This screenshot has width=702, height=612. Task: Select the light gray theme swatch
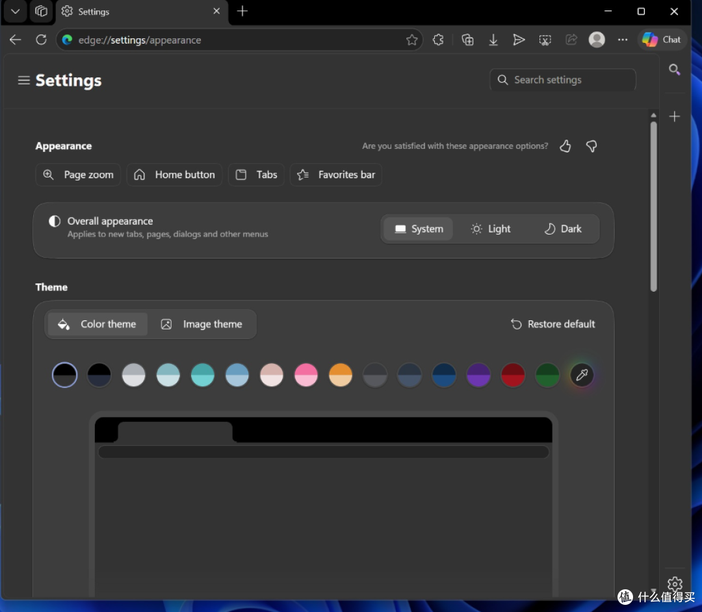point(133,375)
